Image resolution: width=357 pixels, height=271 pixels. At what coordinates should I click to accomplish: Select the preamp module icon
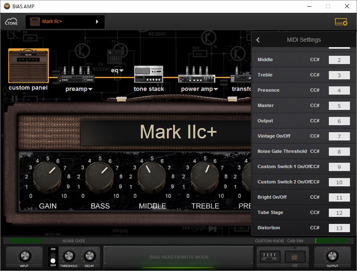click(76, 74)
